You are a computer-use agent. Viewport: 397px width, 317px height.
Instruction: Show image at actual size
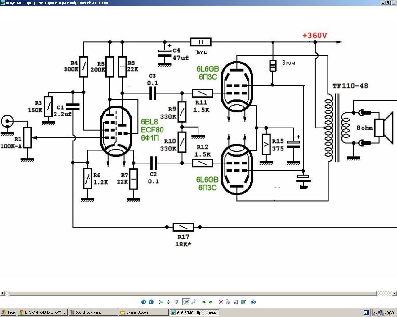[169, 302]
